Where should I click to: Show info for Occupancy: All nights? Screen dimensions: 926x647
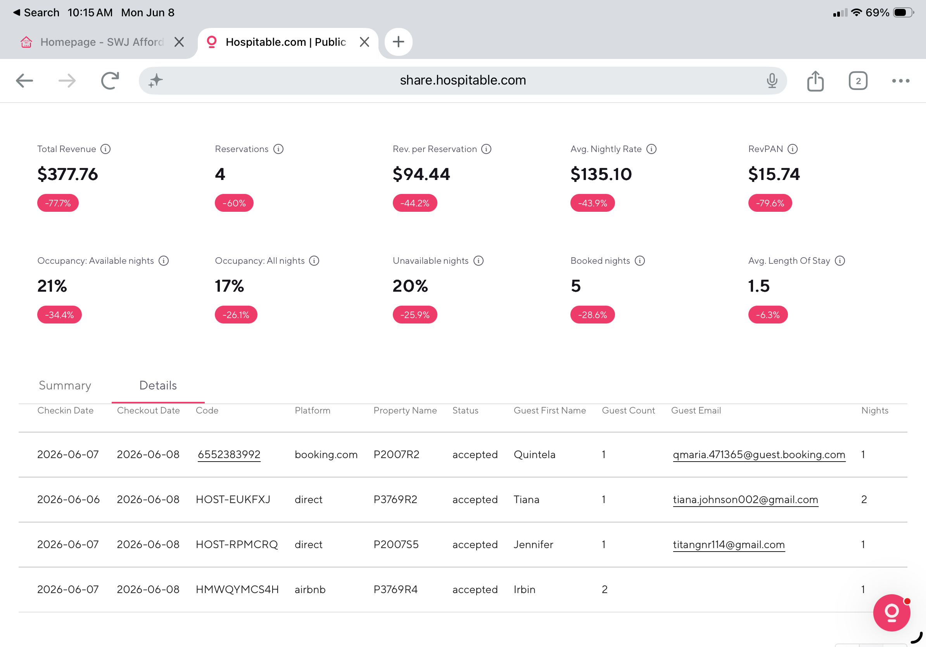(314, 261)
